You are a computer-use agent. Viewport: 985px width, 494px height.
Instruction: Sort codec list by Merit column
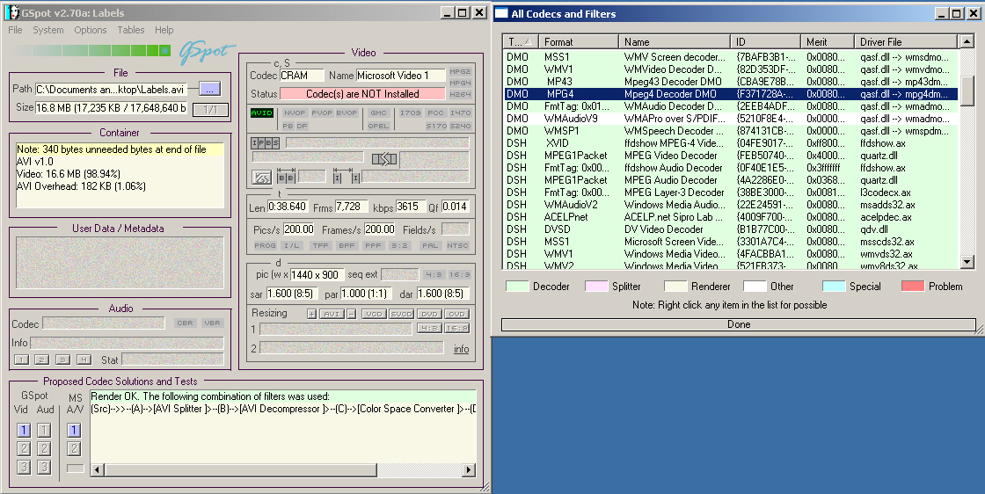pyautogui.click(x=826, y=41)
